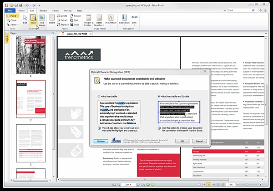
Task: Select Make Searchable and Editable option
Action: [159, 96]
